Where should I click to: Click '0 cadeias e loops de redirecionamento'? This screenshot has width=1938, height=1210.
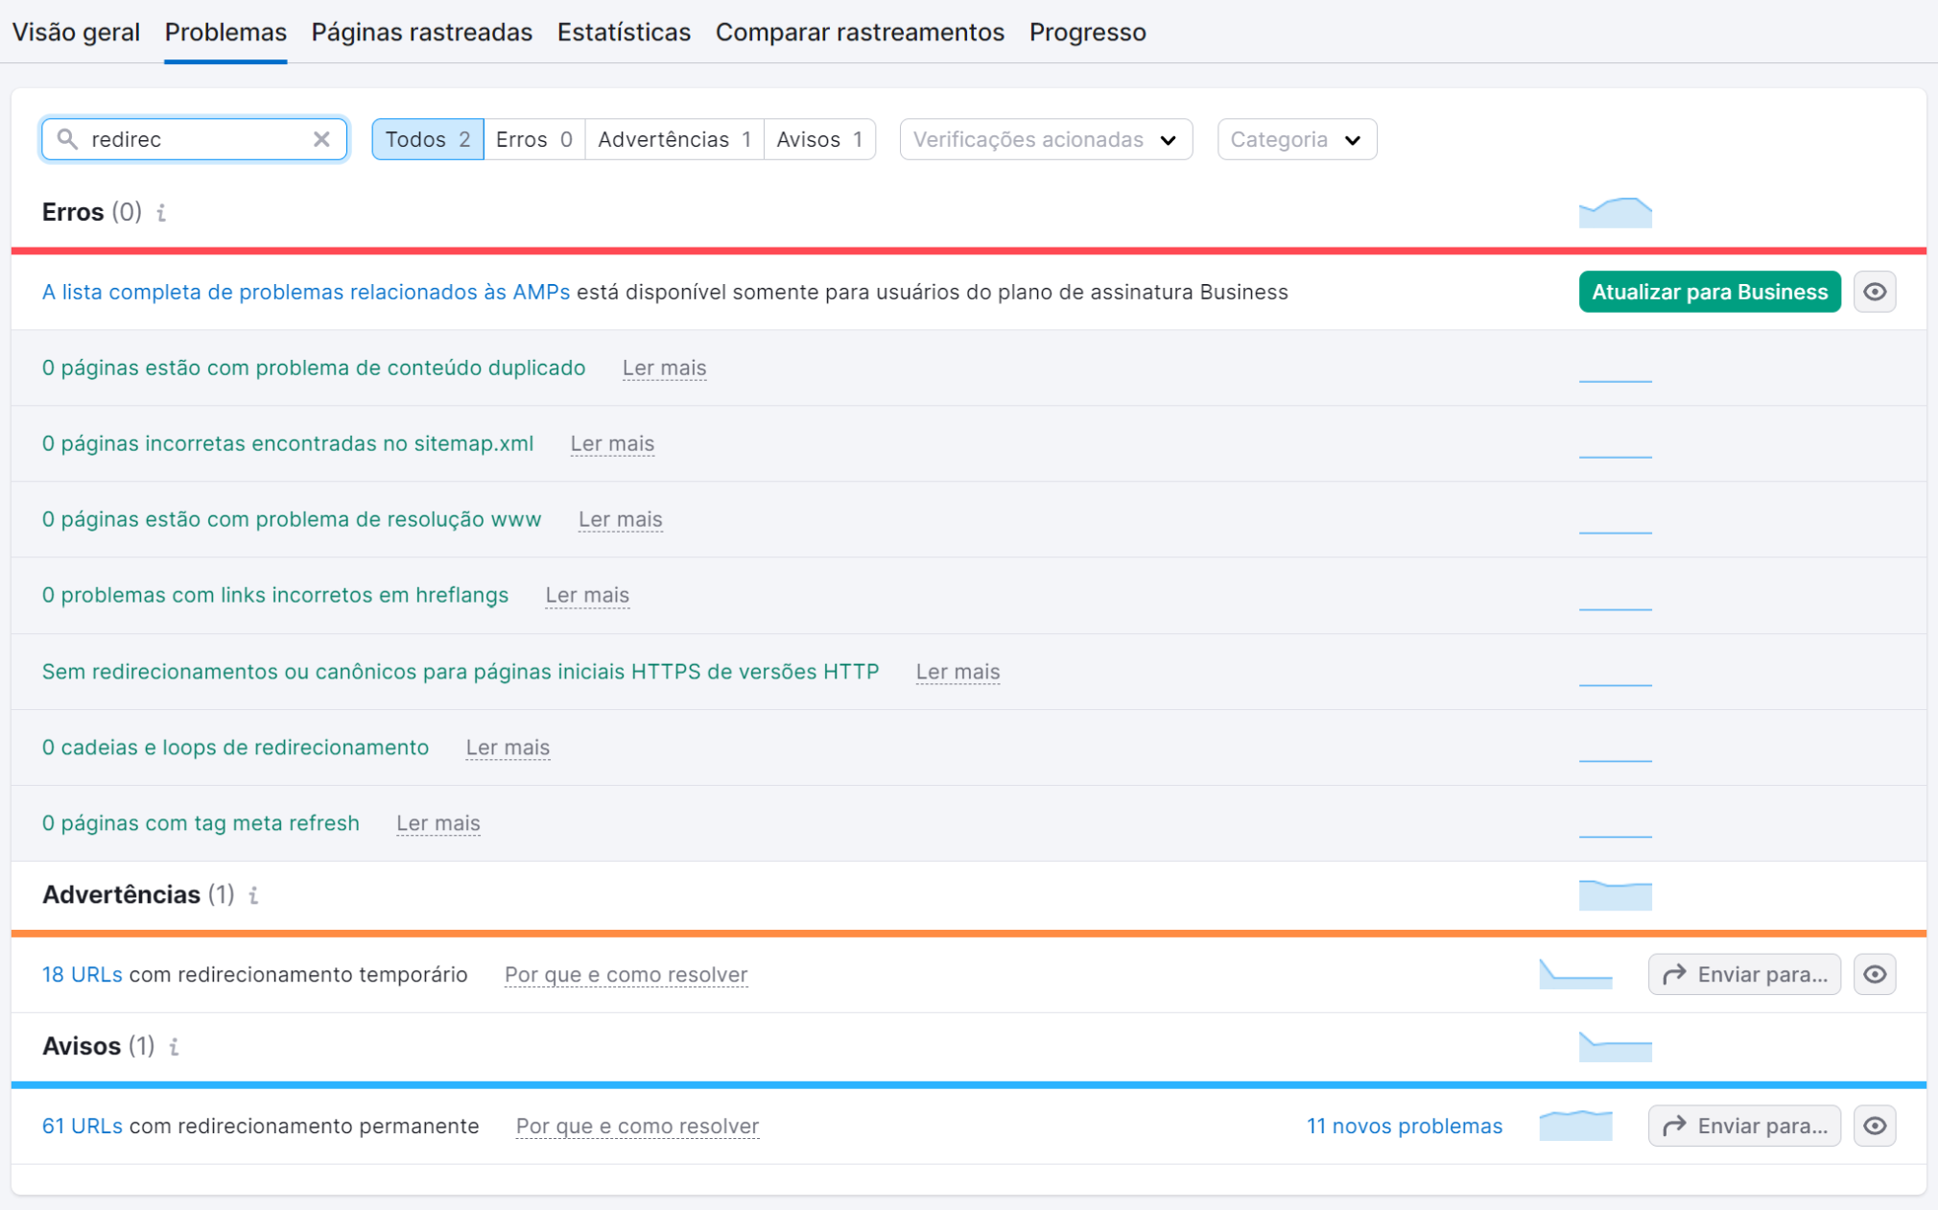pyautogui.click(x=235, y=747)
